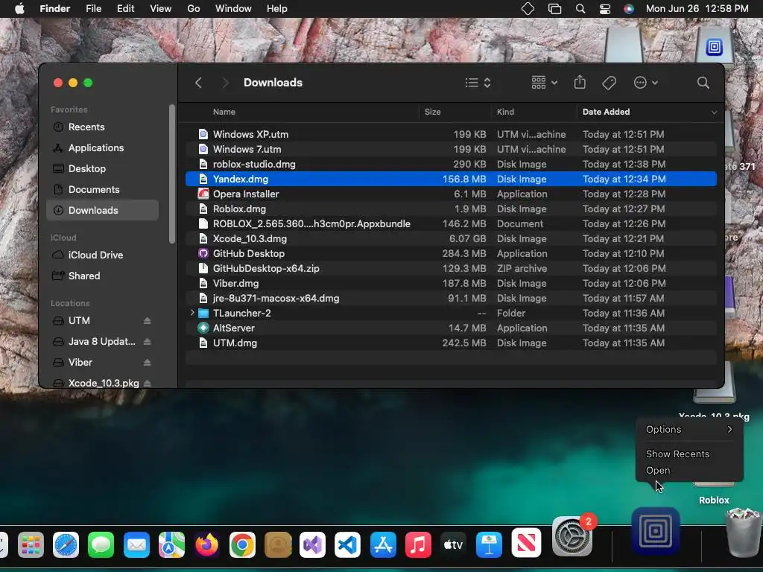Open the list view switcher
Image resolution: width=763 pixels, height=572 pixels.
478,83
